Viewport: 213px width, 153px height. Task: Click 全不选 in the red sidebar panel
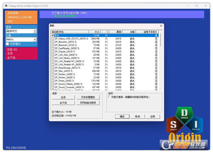(11, 58)
